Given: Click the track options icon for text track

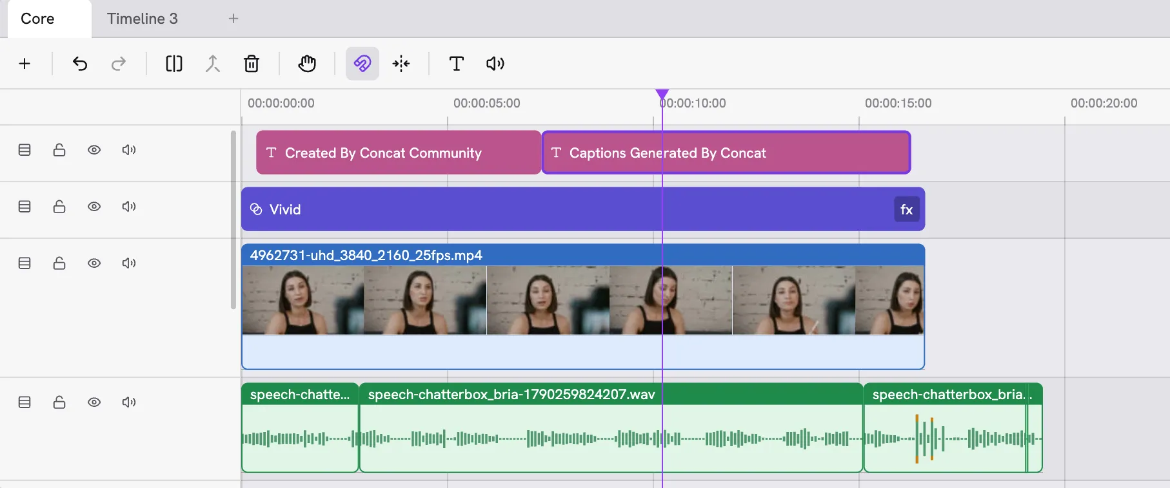Looking at the screenshot, I should 25,150.
